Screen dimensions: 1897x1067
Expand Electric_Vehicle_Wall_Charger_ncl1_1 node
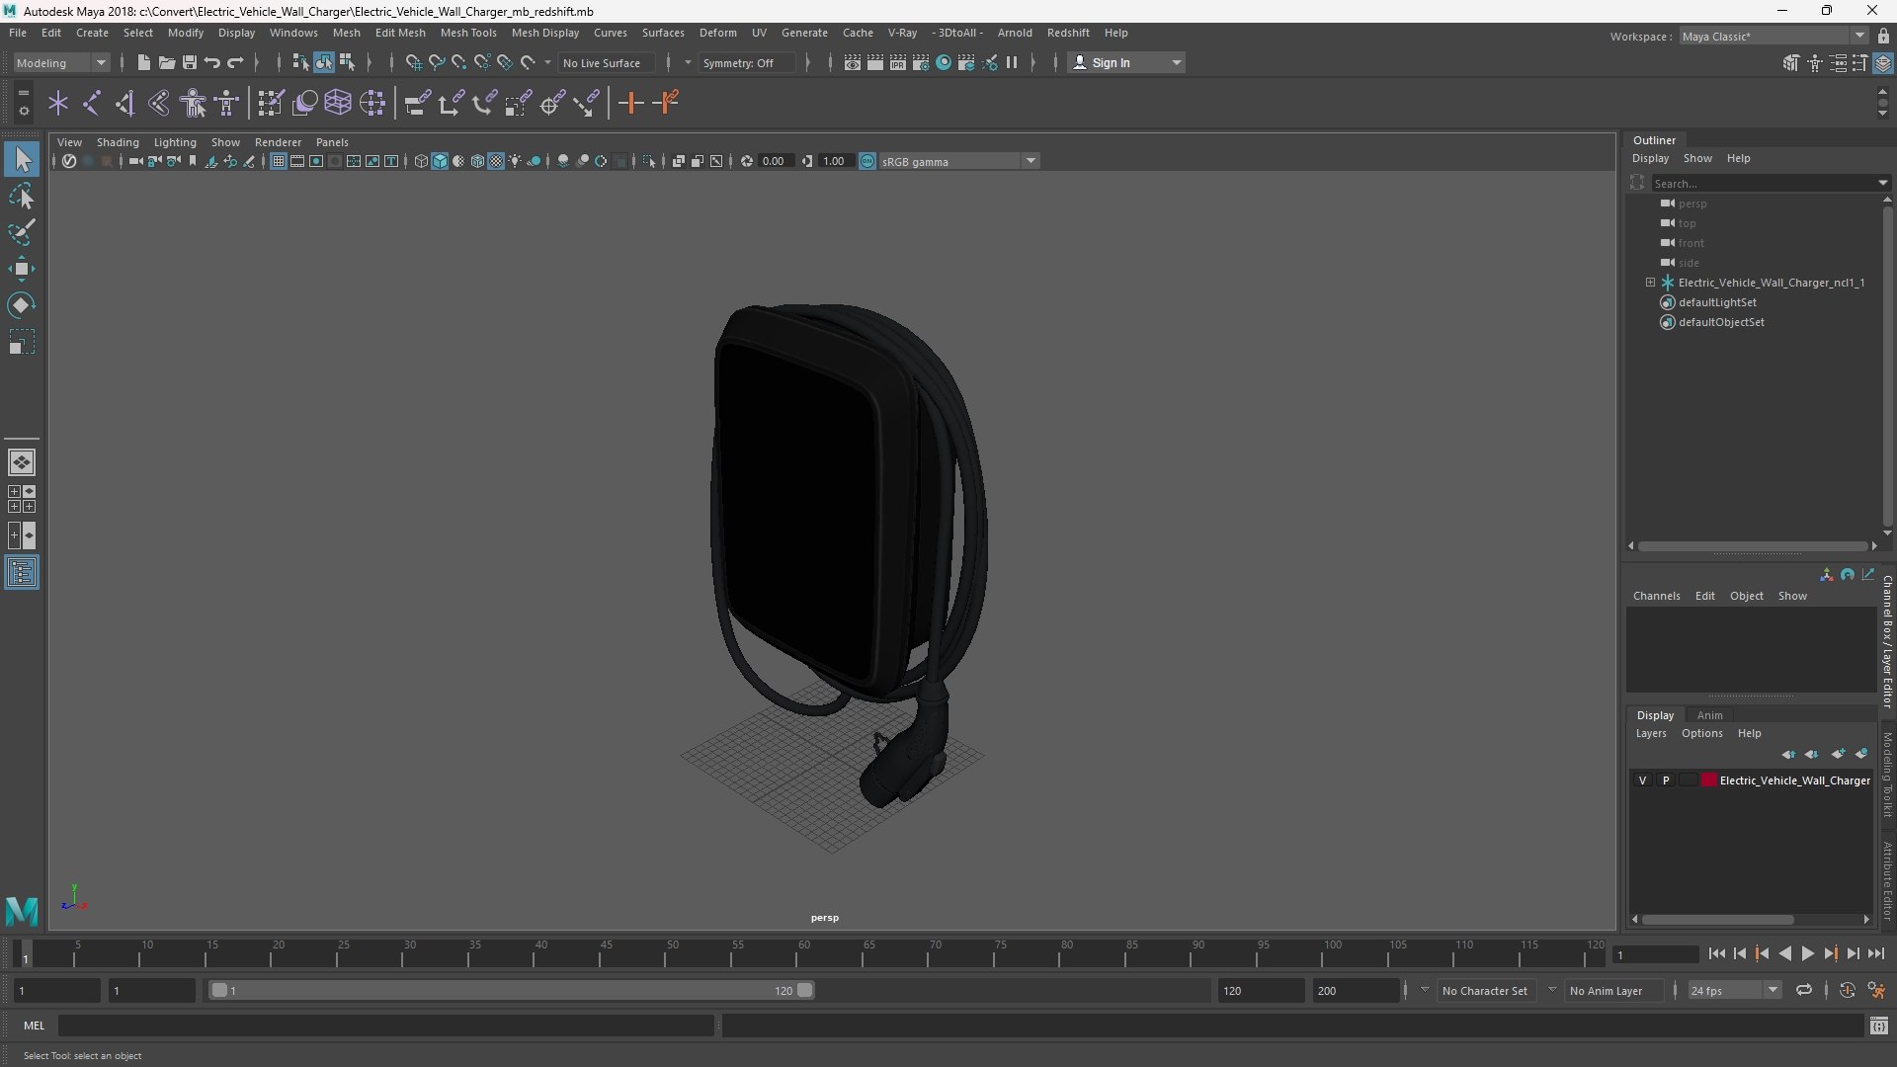[x=1650, y=283]
